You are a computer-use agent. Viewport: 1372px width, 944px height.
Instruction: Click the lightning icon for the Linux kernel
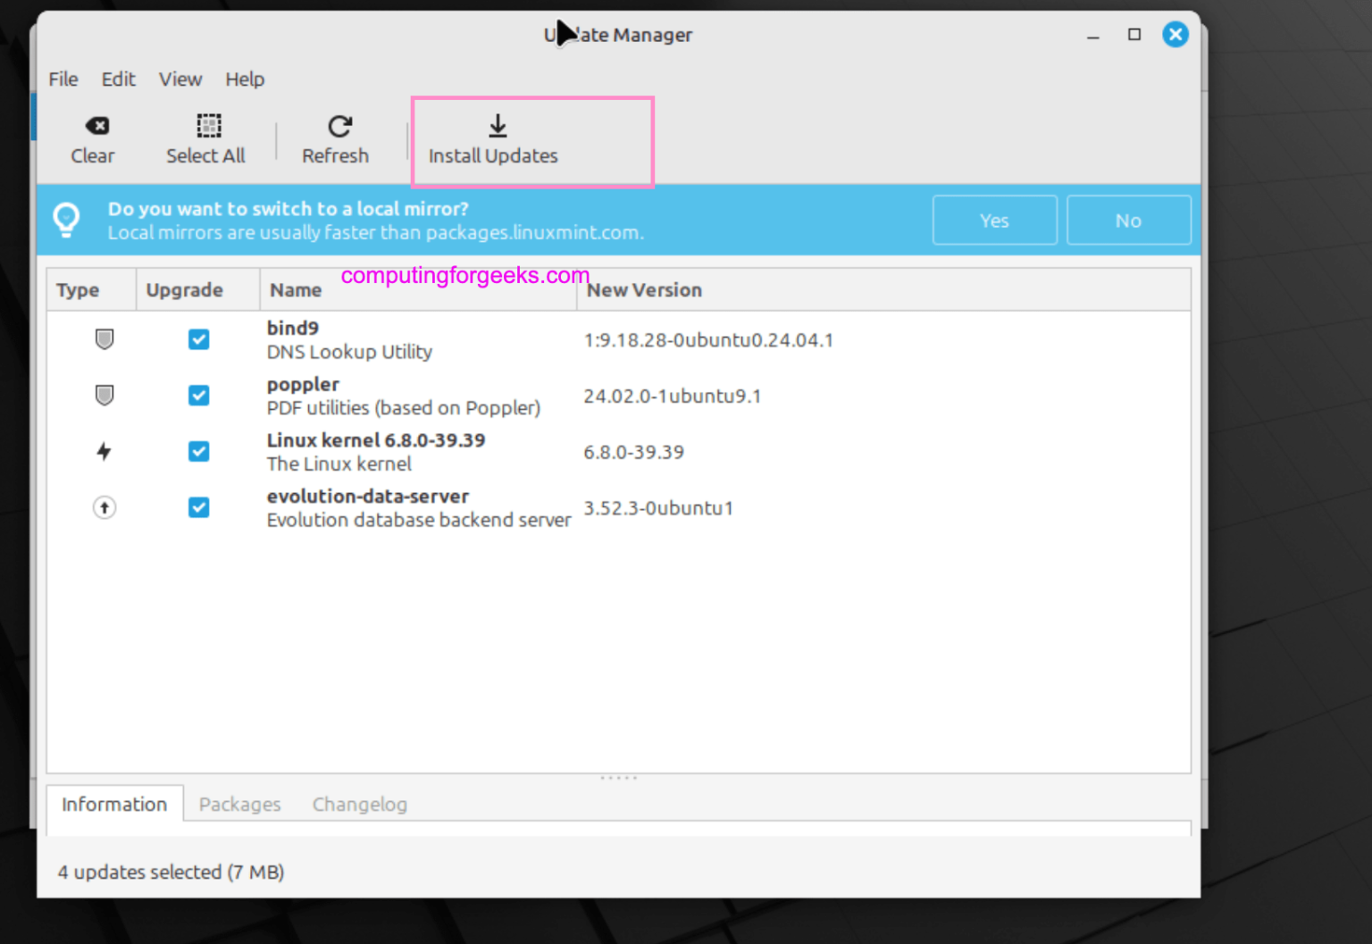105,452
